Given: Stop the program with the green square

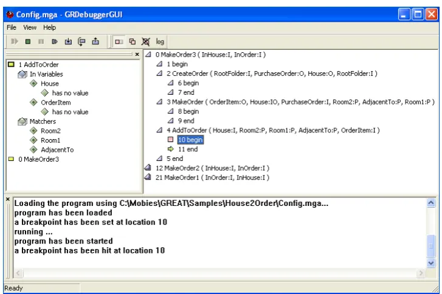Looking at the screenshot, I should (x=28, y=42).
